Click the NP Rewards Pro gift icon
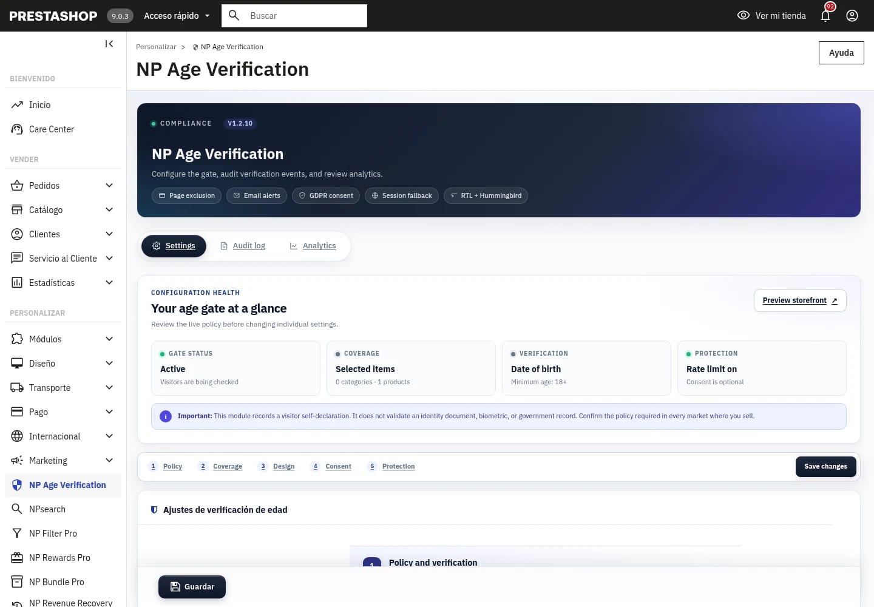The width and height of the screenshot is (874, 607). click(x=17, y=558)
